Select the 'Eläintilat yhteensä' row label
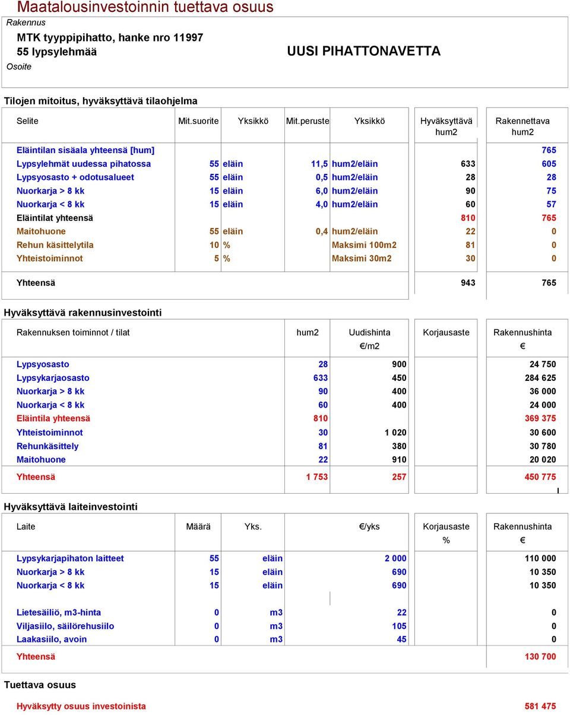 55,218
